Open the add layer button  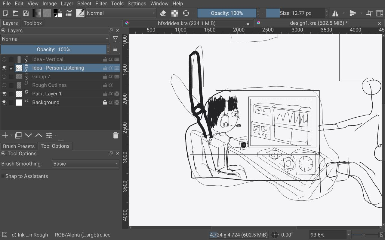(5, 135)
